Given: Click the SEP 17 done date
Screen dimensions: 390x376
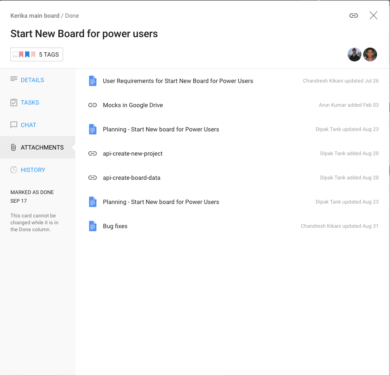Looking at the screenshot, I should coord(19,201).
